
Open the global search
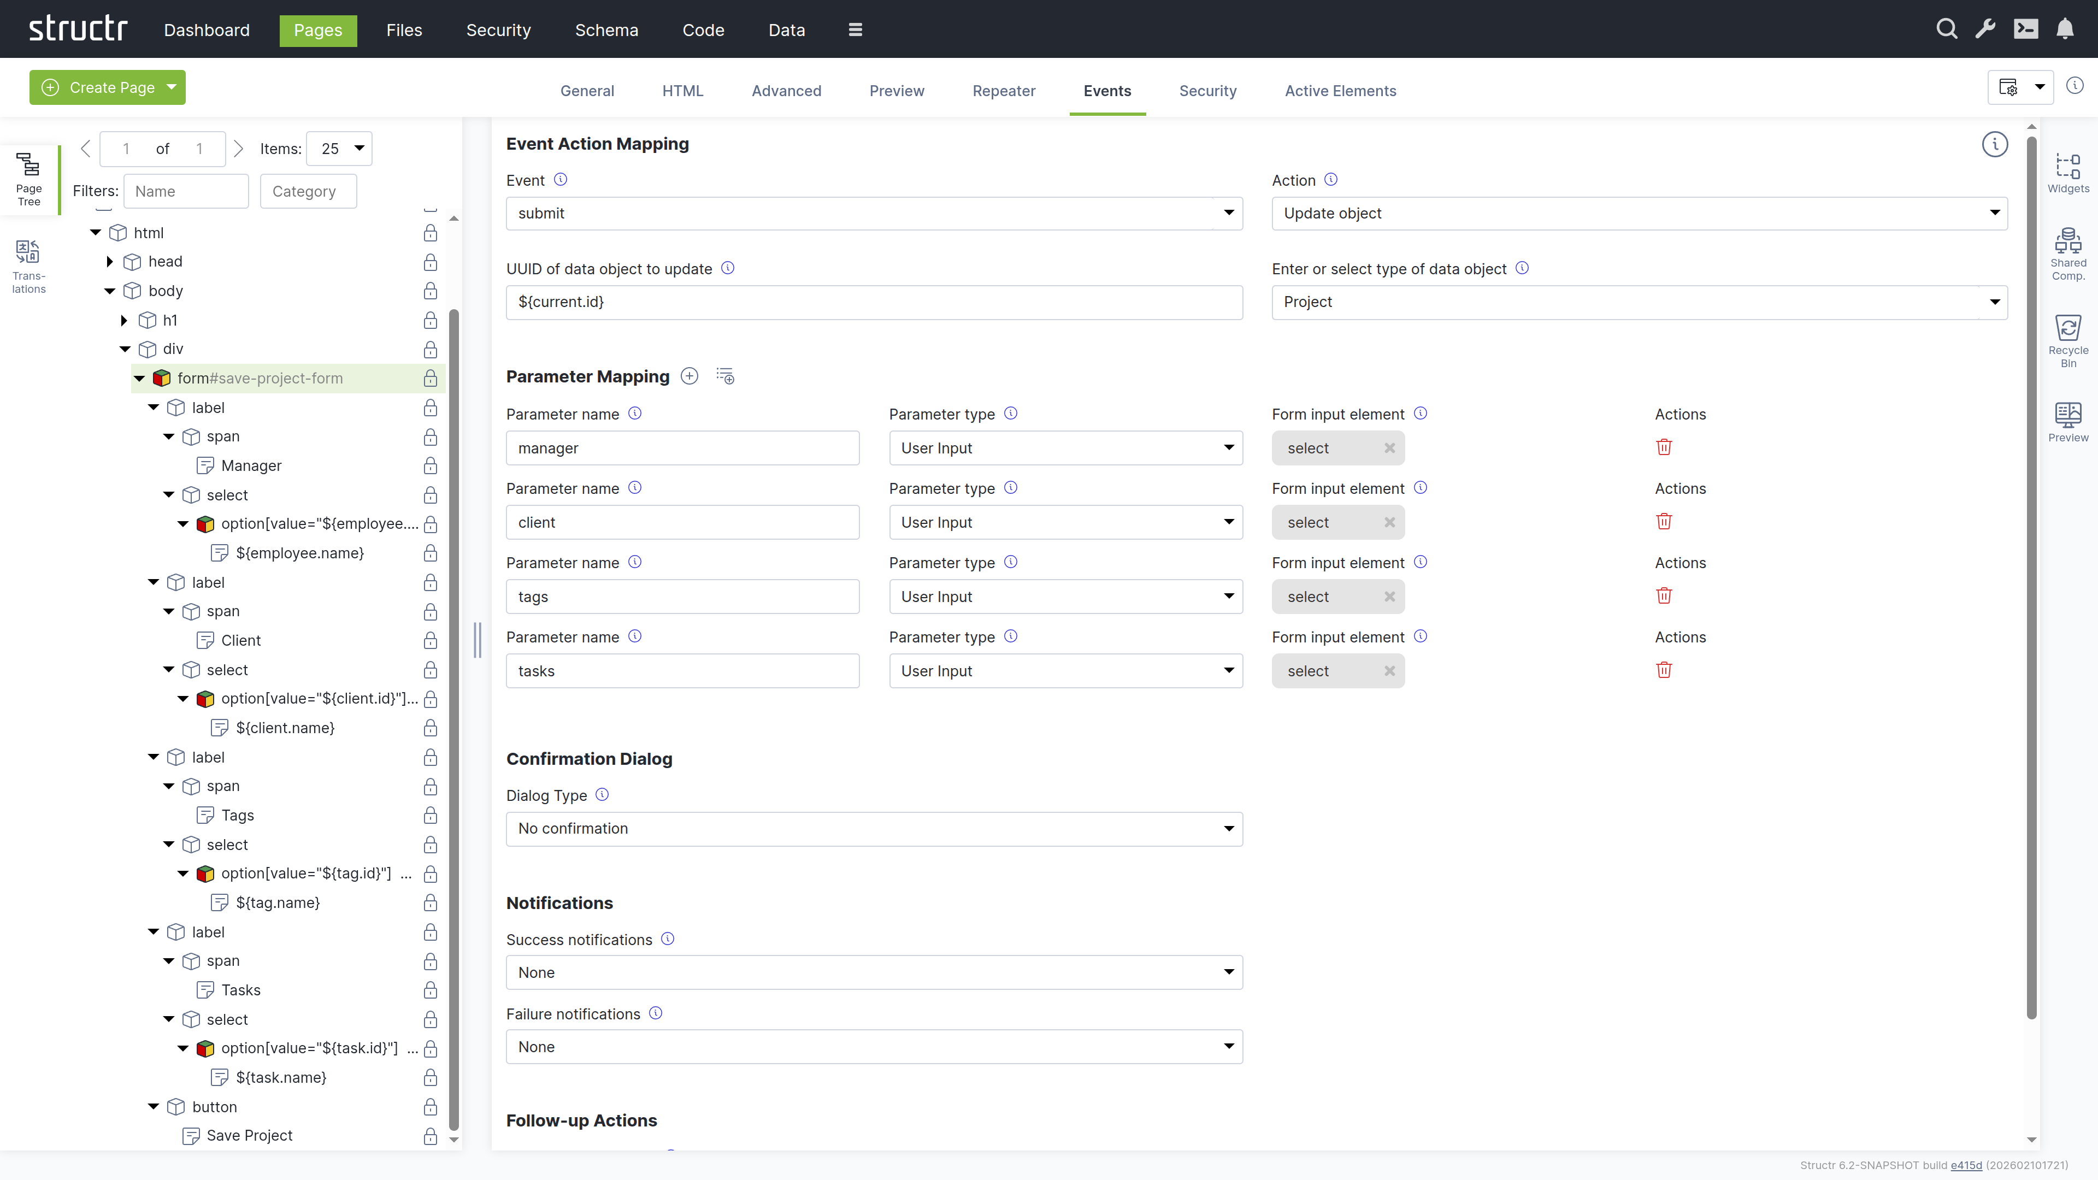tap(1947, 28)
